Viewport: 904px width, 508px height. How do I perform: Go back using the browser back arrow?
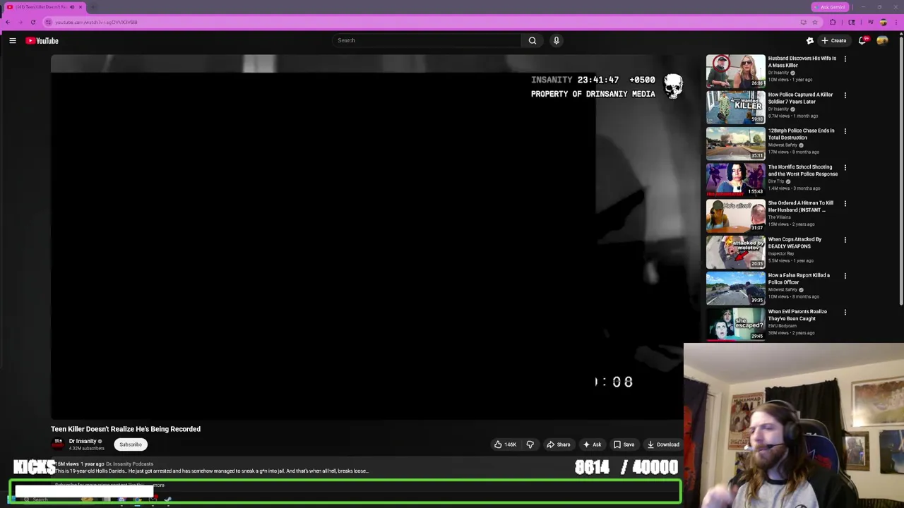(x=8, y=22)
